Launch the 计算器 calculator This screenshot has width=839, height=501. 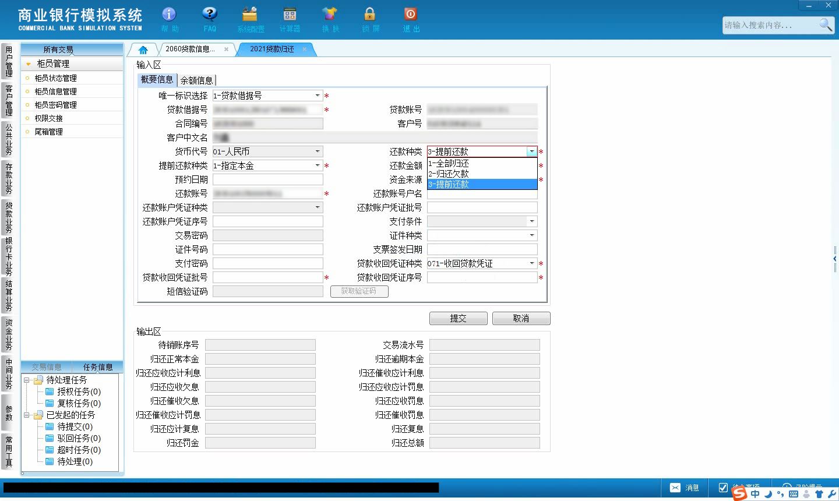(x=290, y=14)
